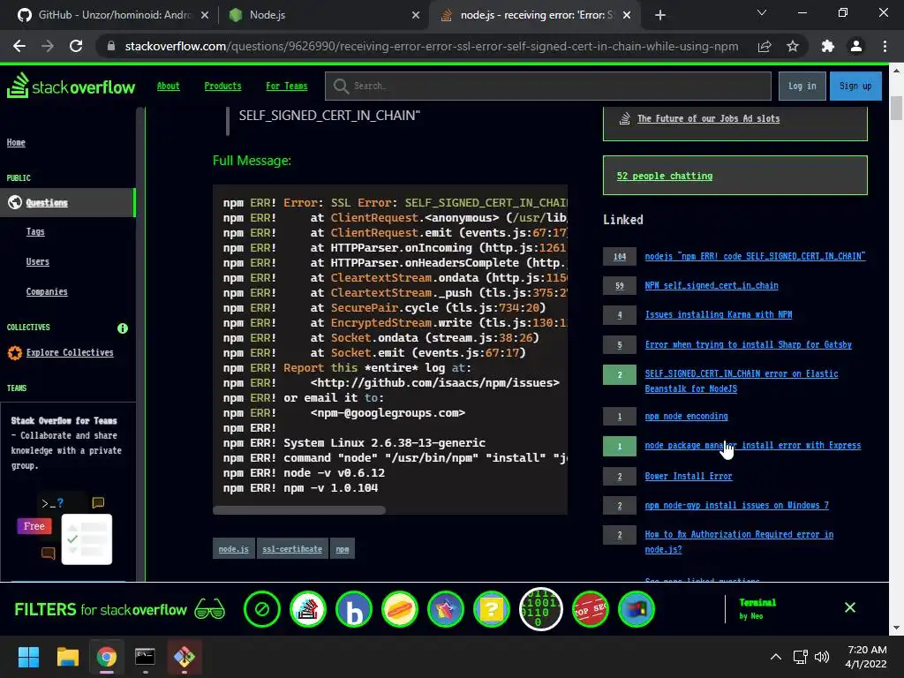
Task: Open '52 people chatting' link
Action: click(x=664, y=176)
